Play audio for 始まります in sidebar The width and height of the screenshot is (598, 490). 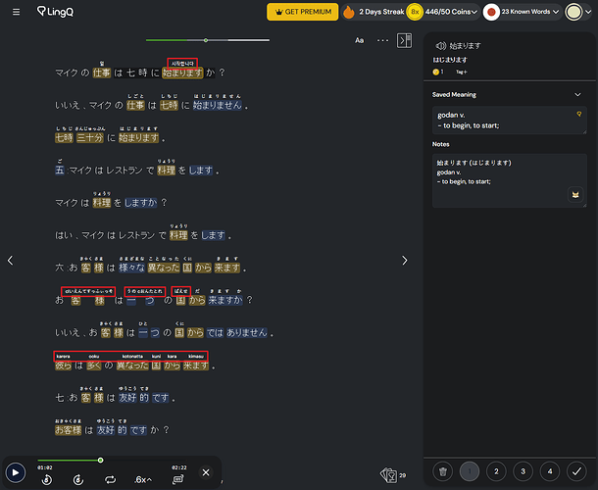[x=440, y=46]
